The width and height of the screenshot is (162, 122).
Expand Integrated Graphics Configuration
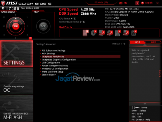point(80,60)
